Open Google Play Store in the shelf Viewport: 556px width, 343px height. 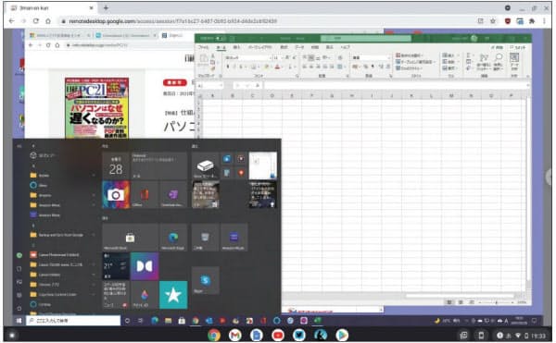341,335
